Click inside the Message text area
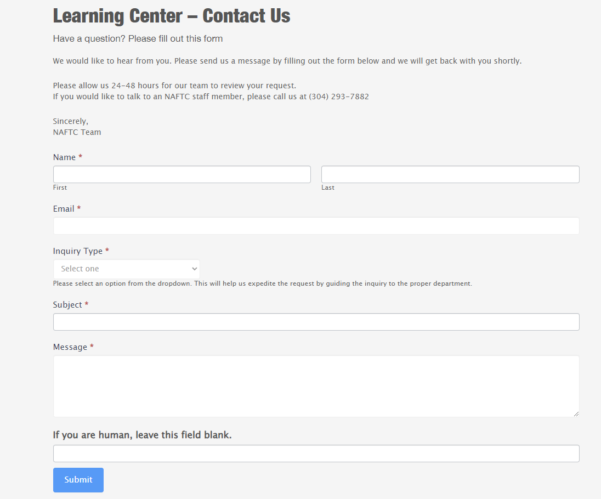Screen dimensions: 601x499 pos(316,386)
